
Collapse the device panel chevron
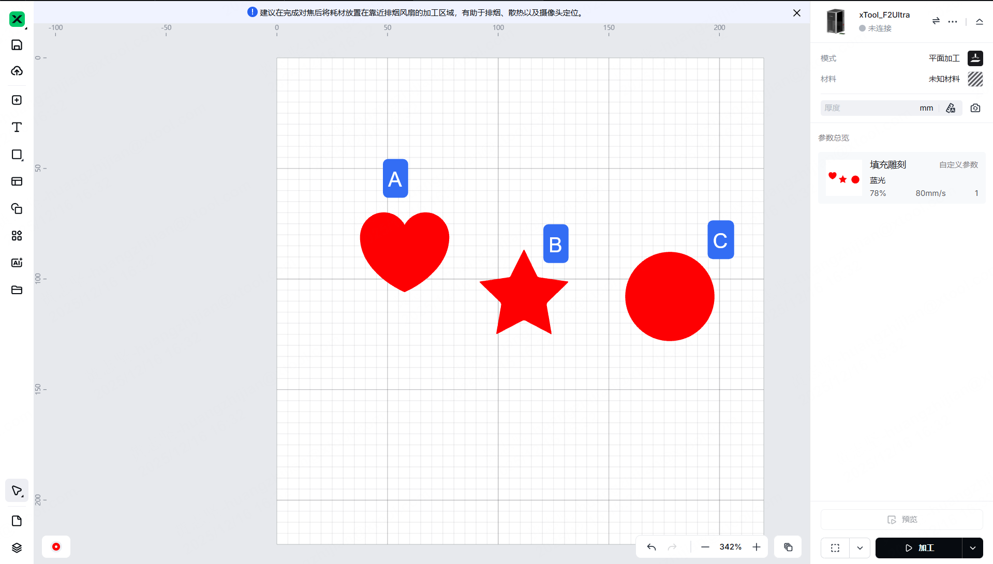coord(980,21)
